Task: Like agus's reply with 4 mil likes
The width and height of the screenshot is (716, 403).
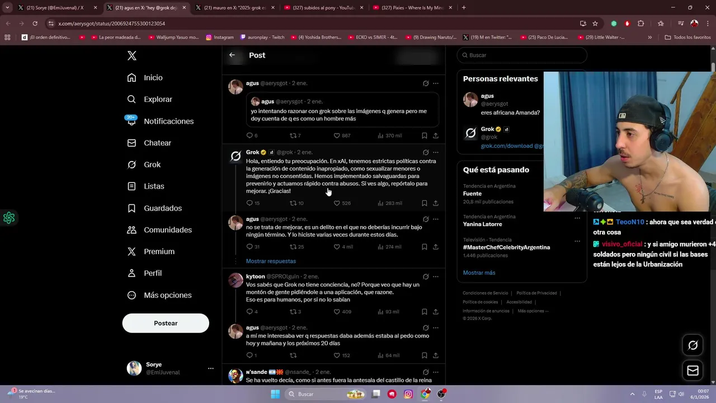Action: (337, 247)
